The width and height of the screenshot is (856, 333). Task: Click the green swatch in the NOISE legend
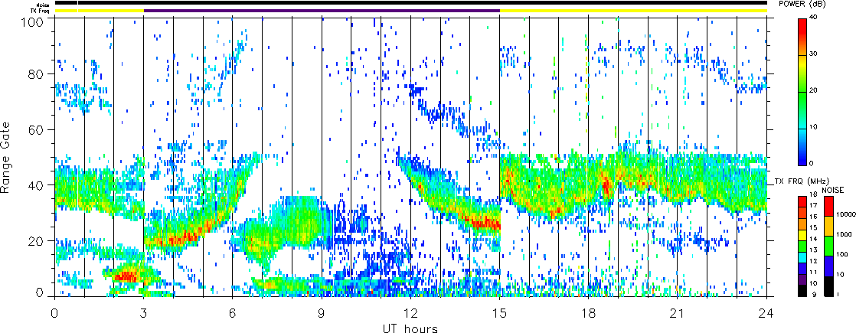click(828, 246)
